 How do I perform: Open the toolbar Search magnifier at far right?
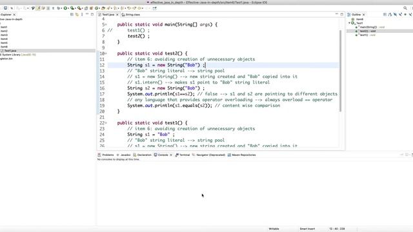tap(405, 8)
